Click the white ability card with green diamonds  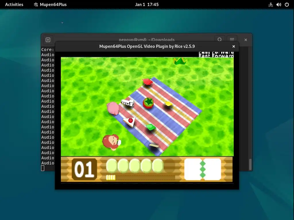click(x=203, y=169)
